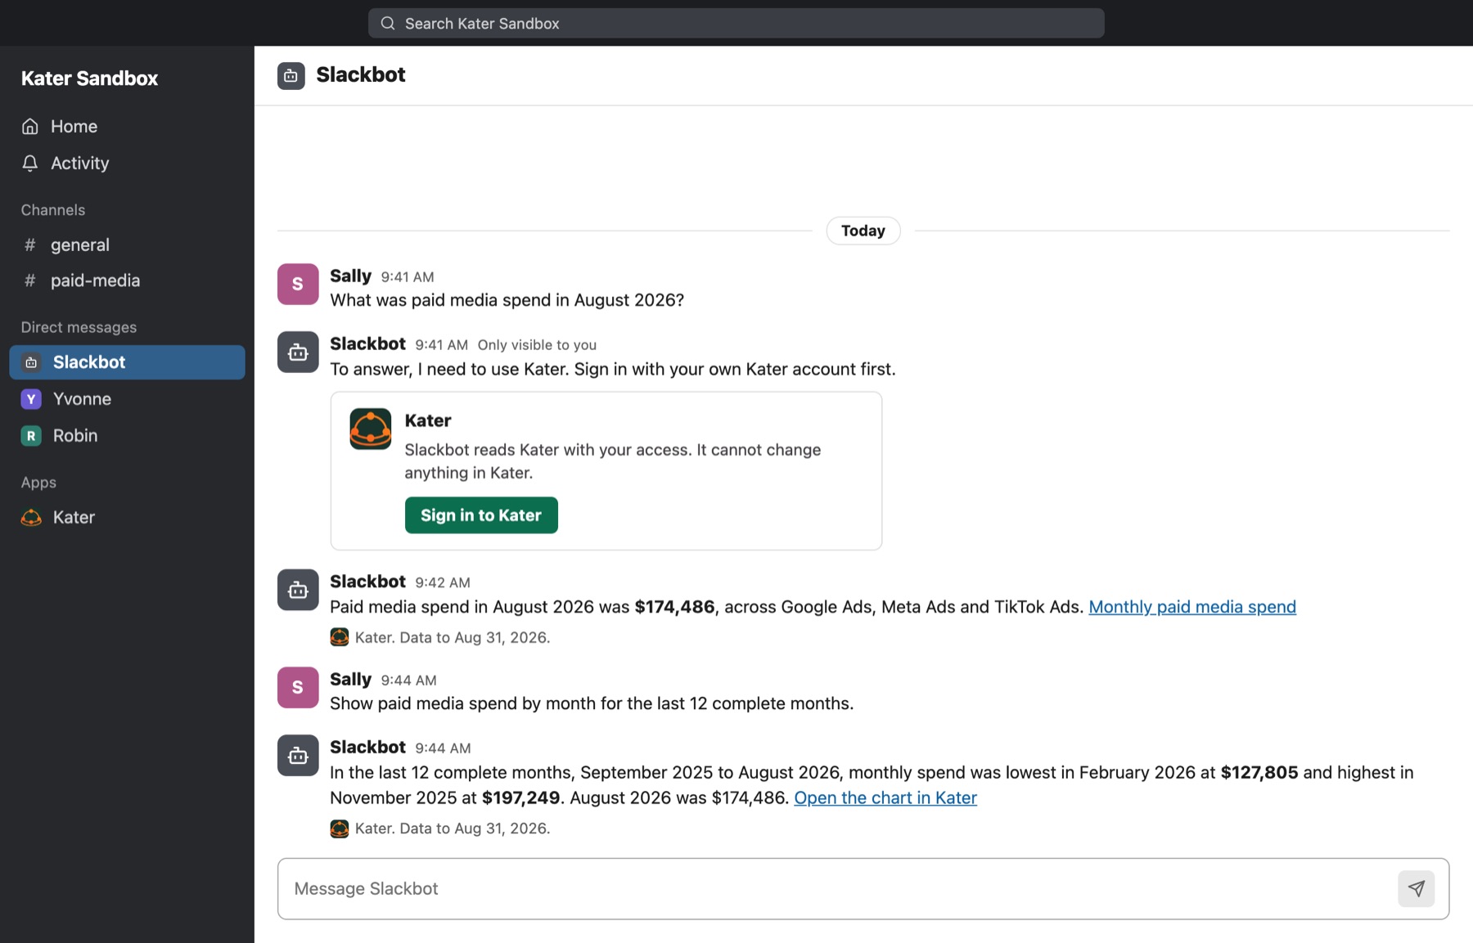Click the Activity bell icon
This screenshot has width=1473, height=943.
coord(30,163)
